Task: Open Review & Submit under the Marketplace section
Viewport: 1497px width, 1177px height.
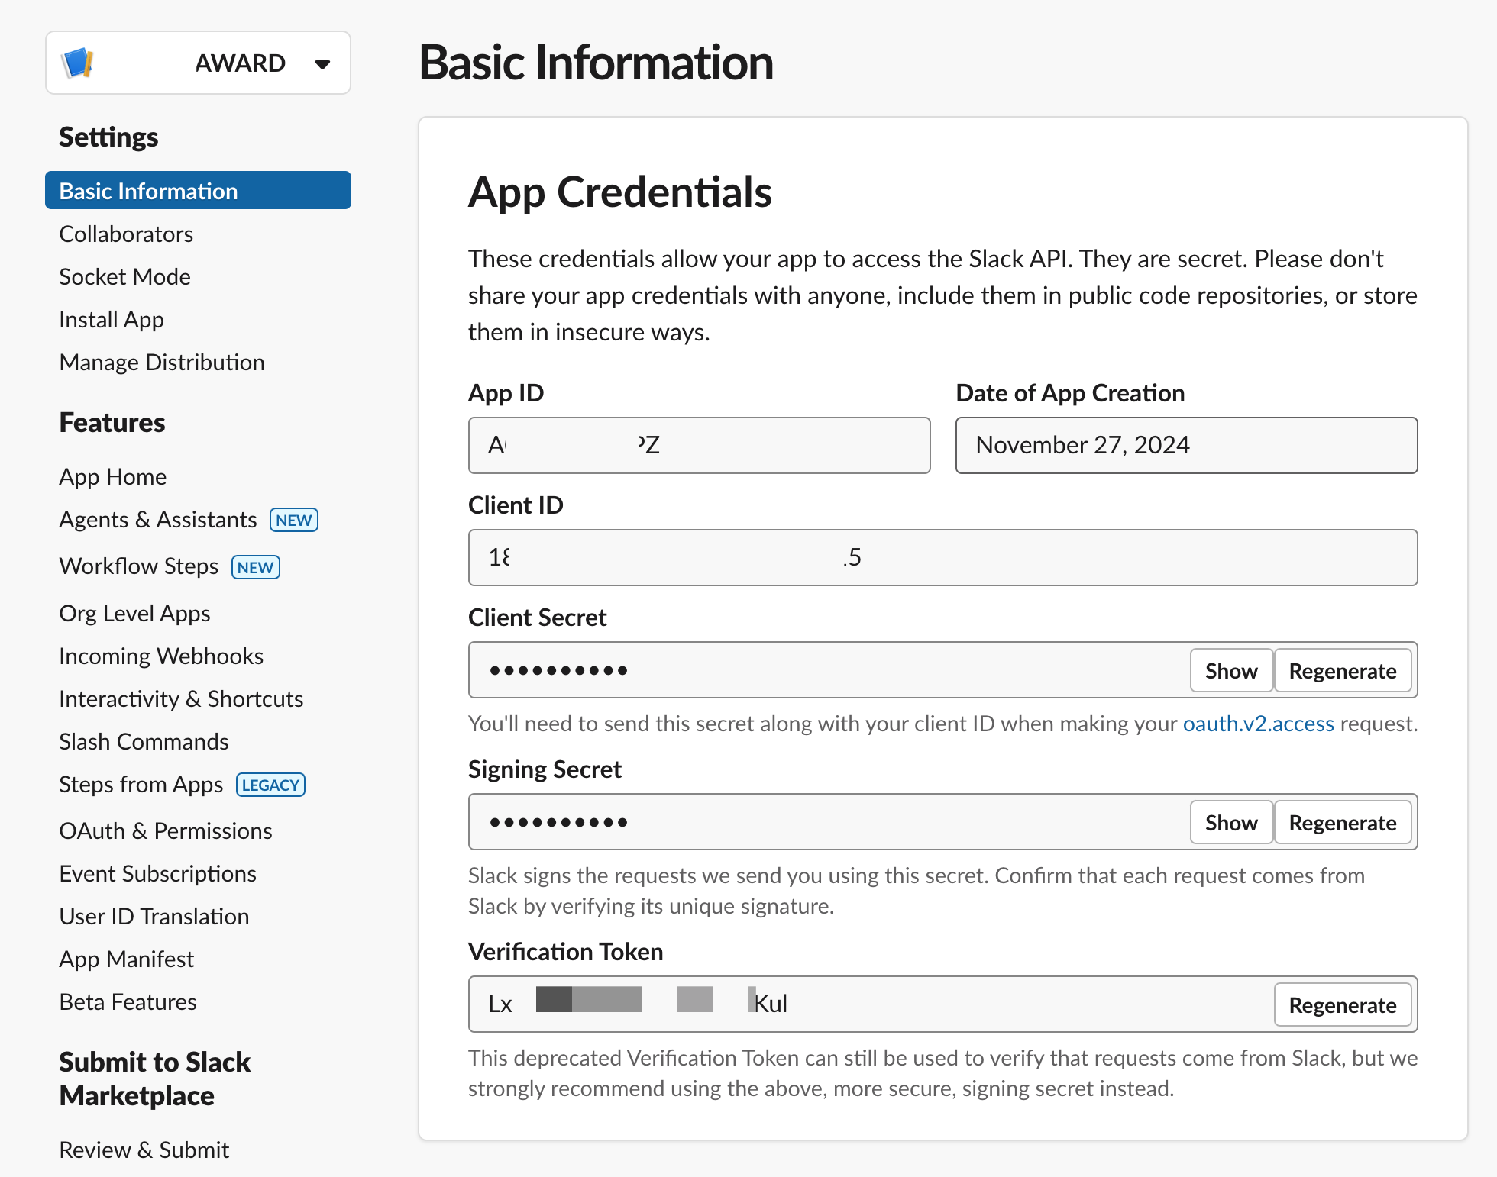Action: pos(144,1150)
